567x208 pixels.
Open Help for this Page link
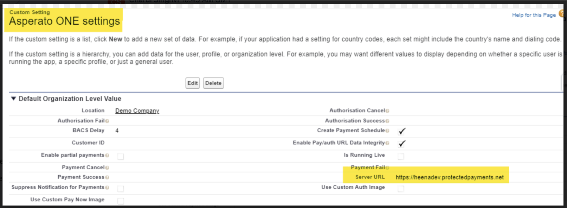(x=534, y=15)
